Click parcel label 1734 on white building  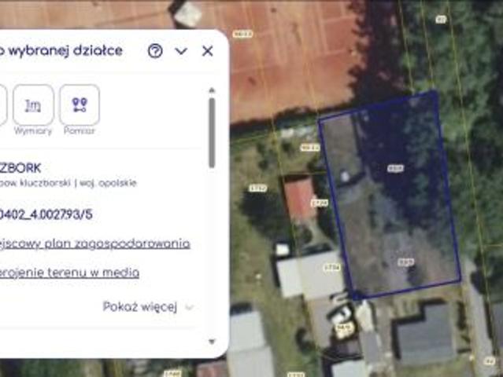tap(332, 268)
